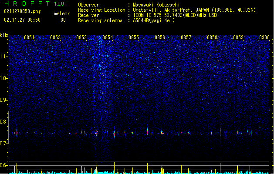274x174 pixels.
Task: Click the 1.0 kHz axis label
Action: click(x=4, y=78)
